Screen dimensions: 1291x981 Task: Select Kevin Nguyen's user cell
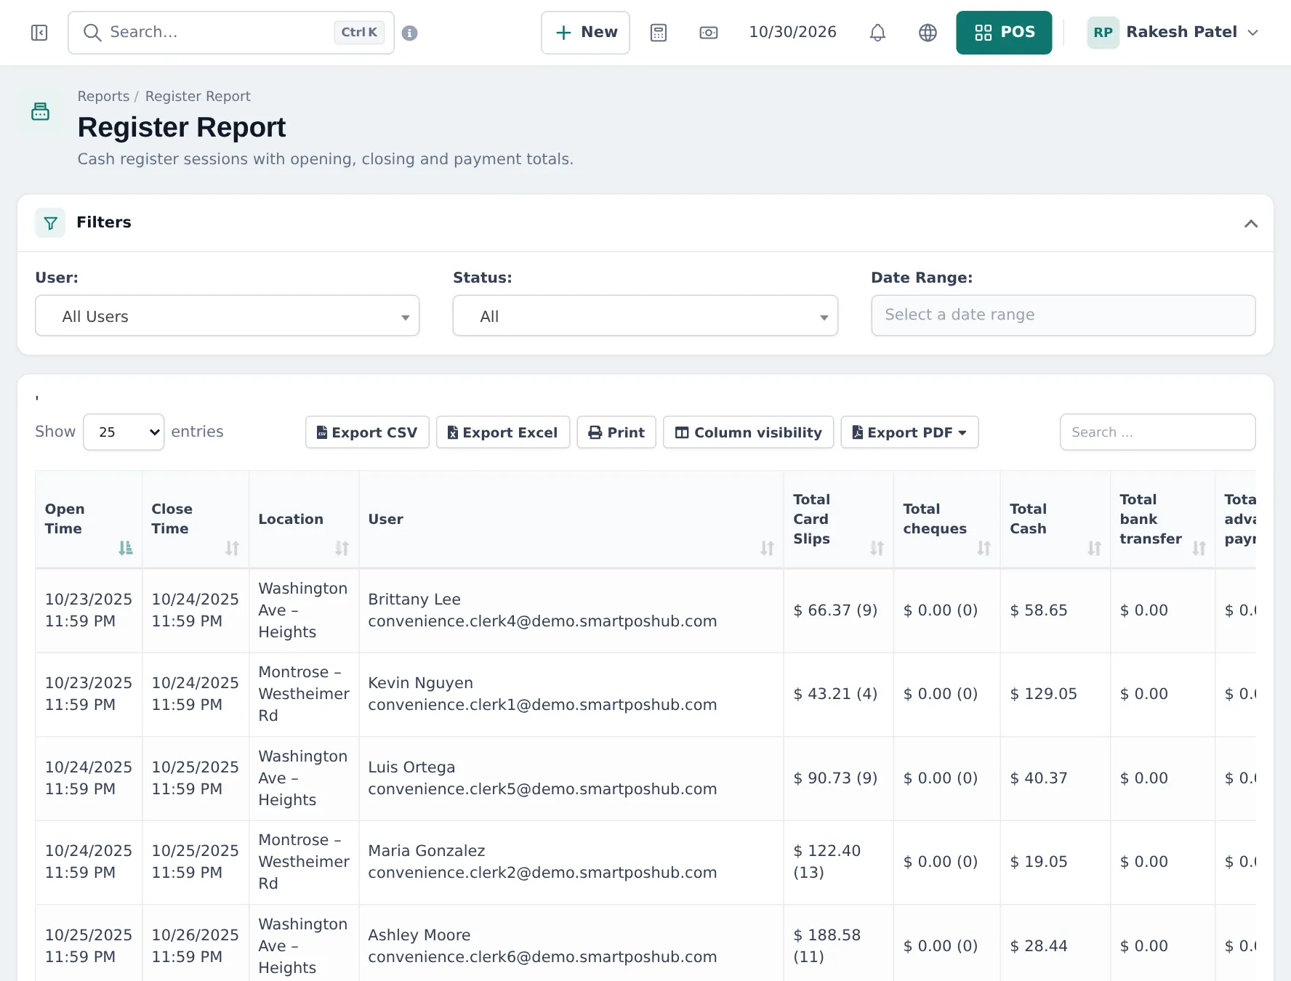tap(571, 695)
